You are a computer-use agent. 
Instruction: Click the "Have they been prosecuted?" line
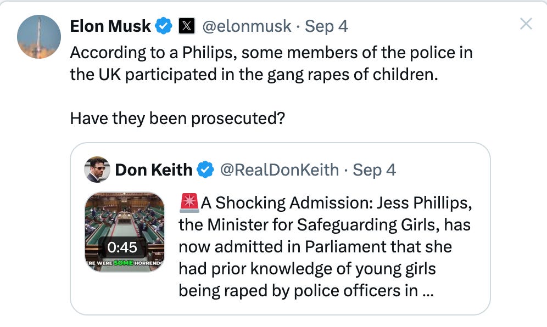click(177, 118)
